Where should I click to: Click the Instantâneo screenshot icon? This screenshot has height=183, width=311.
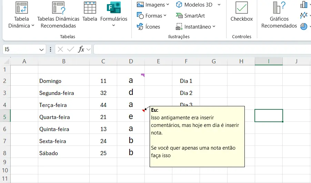pyautogui.click(x=179, y=27)
